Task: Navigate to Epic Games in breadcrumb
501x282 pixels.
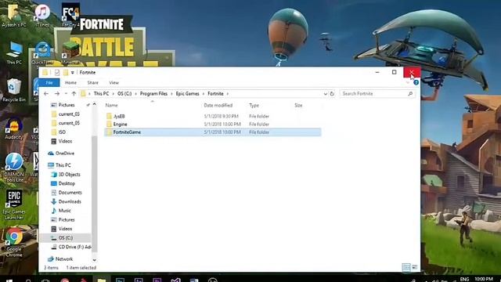Action: click(x=188, y=94)
